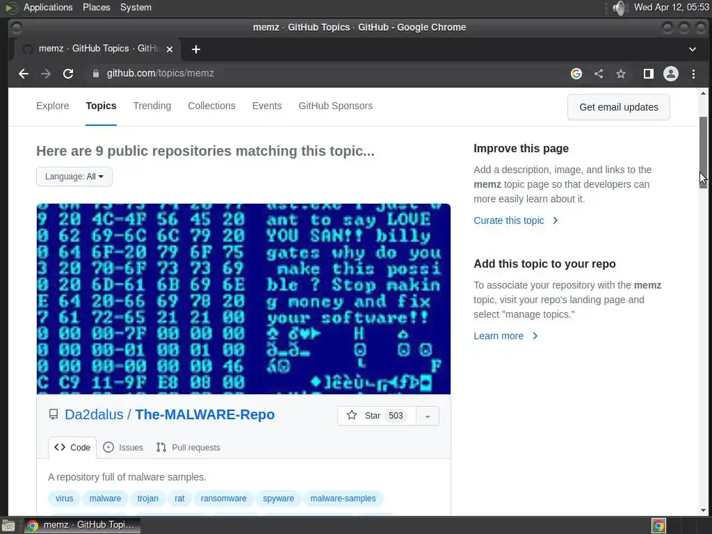Click the date and time clock
The image size is (712, 534).
click(x=672, y=7)
